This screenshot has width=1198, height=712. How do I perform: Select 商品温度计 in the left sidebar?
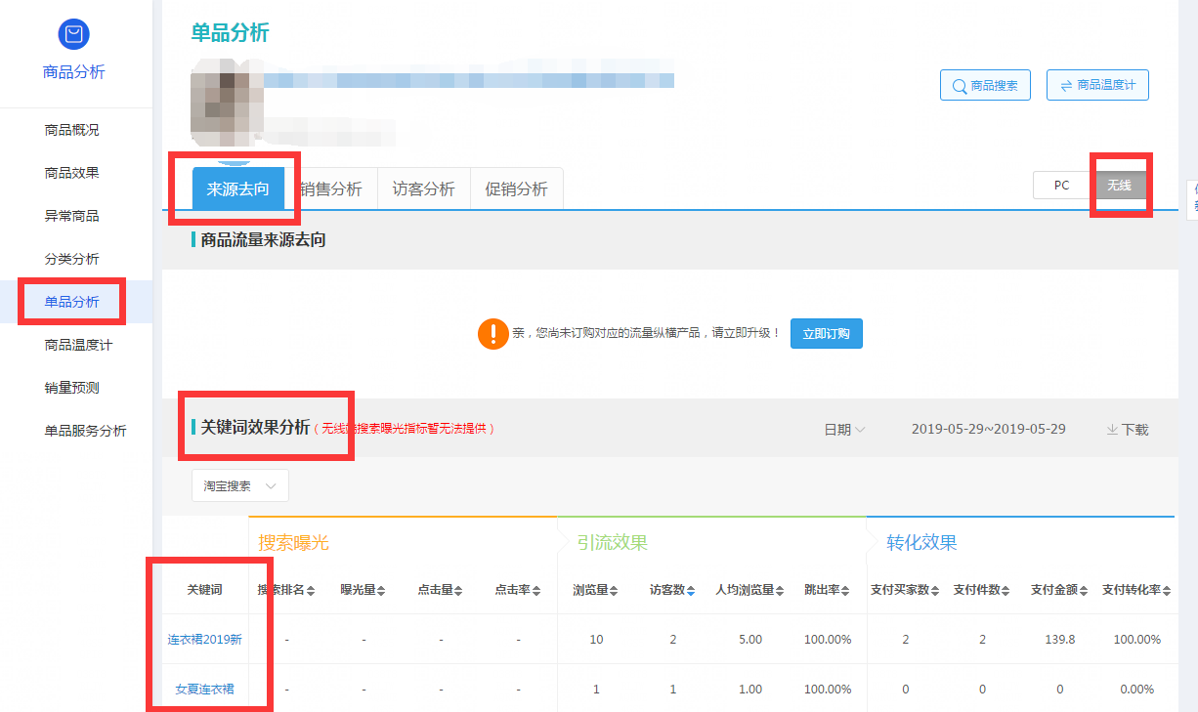tap(85, 345)
